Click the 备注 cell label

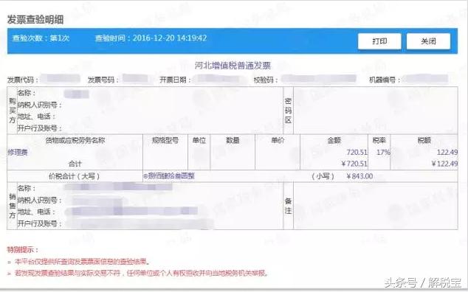(x=288, y=206)
